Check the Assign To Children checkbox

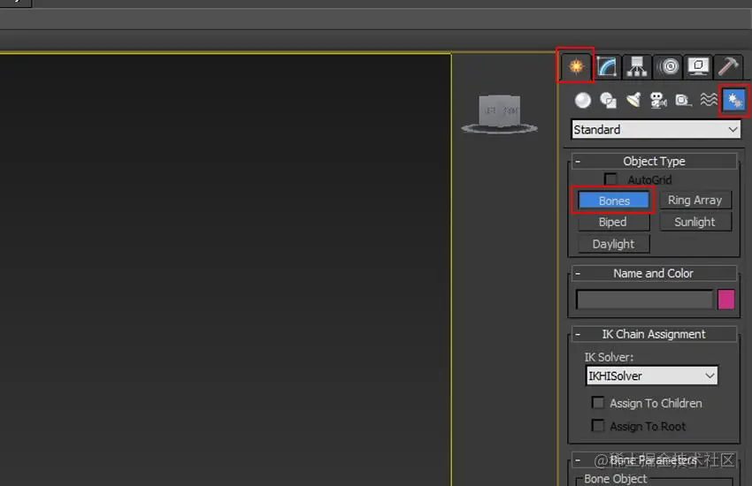click(x=597, y=403)
